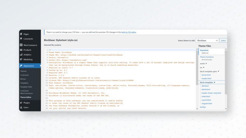Image resolution: width=246 pixels, height=138 pixels.
Task: Click the 'Theme Name: Blockbase' code line
Action: tap(60, 52)
